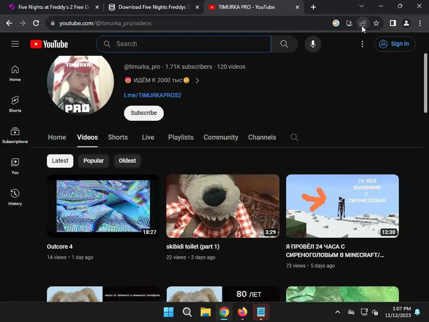The height and width of the screenshot is (322, 429).
Task: Click the skibidi toilet plush wolf thumbnail
Action: pyautogui.click(x=223, y=206)
